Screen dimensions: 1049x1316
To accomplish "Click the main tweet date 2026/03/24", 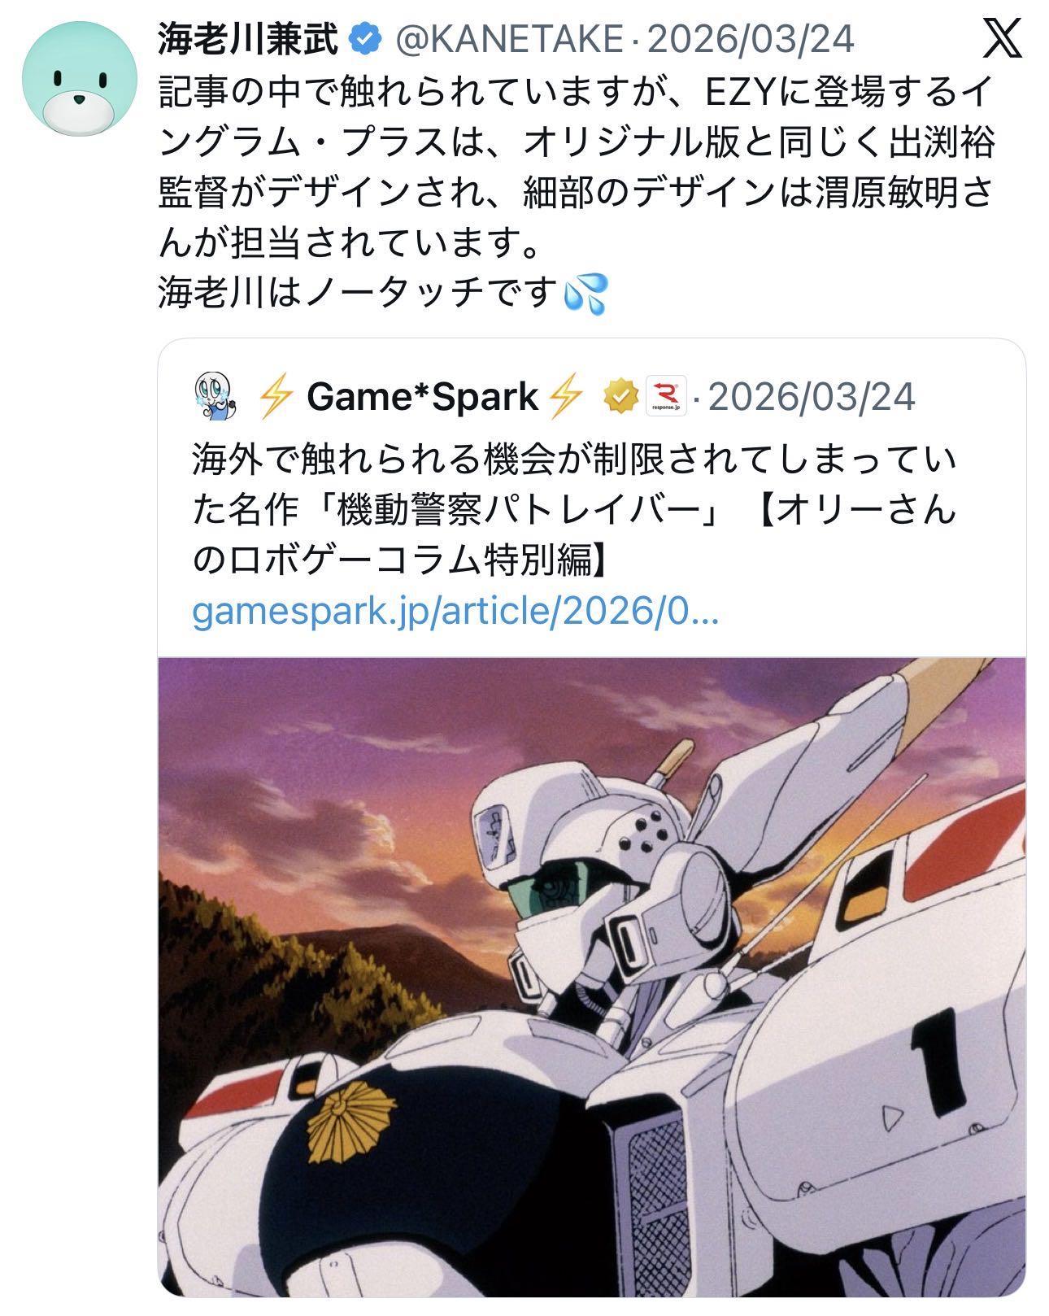I will pyautogui.click(x=751, y=38).
